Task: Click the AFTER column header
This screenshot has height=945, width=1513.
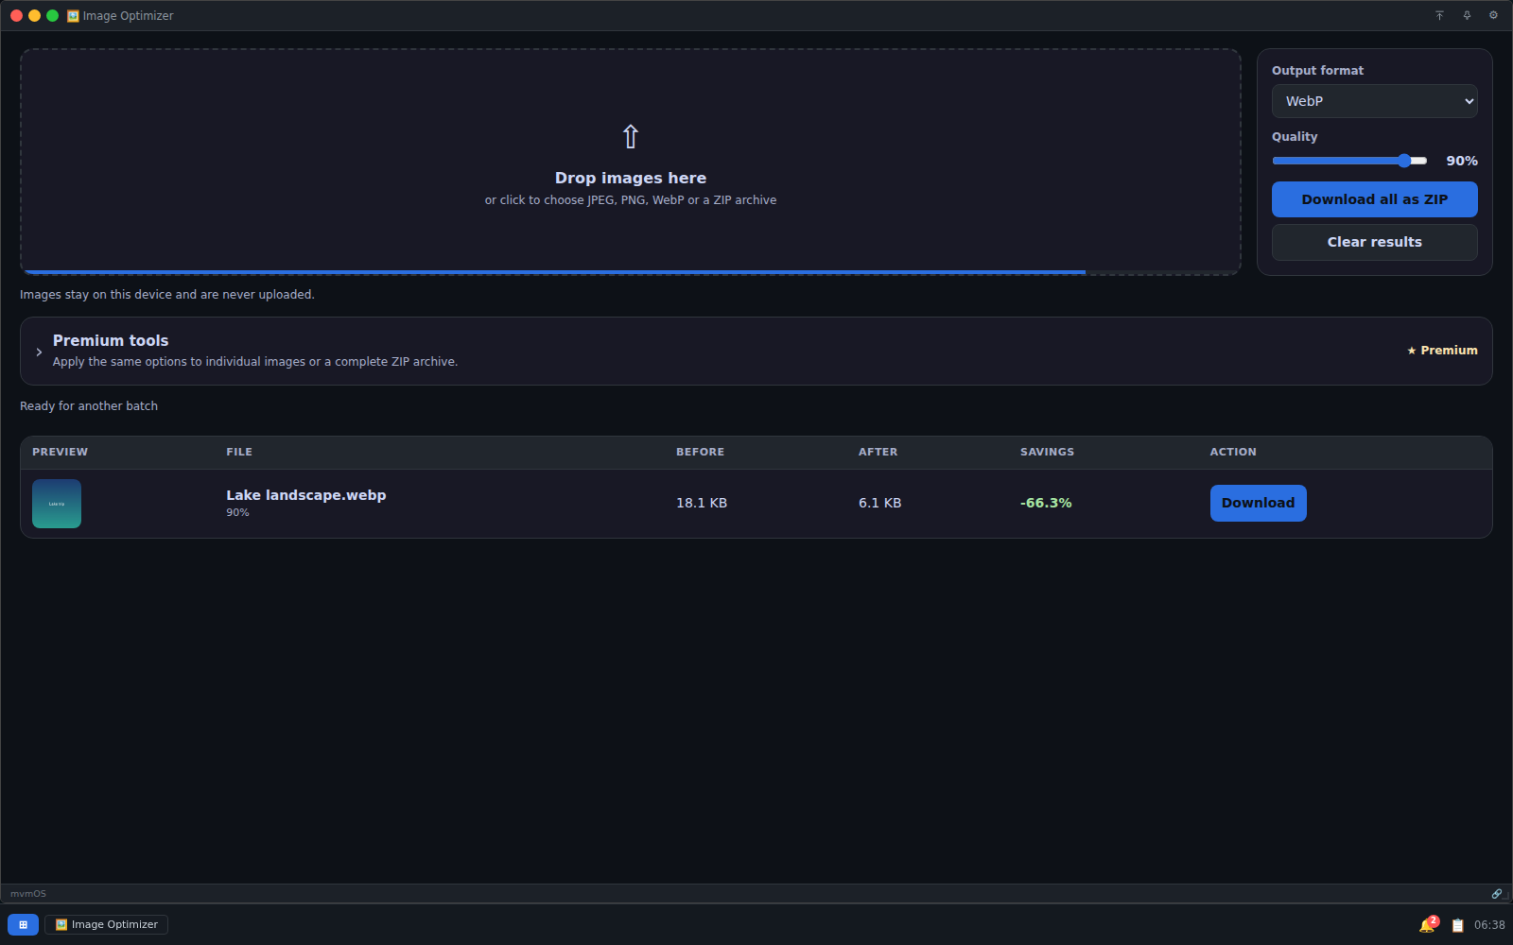Action: click(878, 452)
